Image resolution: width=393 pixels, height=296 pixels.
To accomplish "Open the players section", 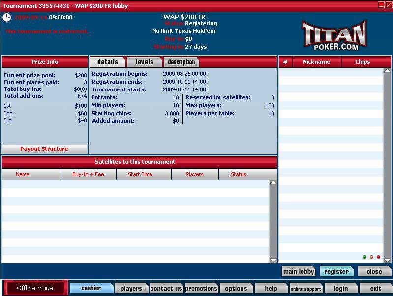I will click(131, 289).
